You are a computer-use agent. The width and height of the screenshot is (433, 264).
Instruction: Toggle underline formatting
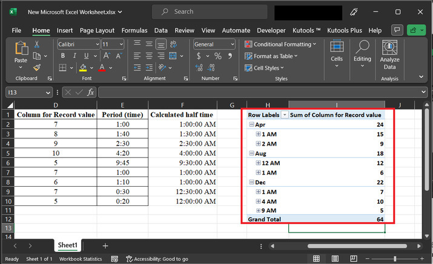coord(85,56)
